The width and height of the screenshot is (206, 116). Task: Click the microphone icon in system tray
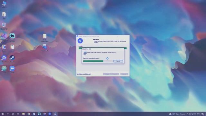(x=190, y=114)
